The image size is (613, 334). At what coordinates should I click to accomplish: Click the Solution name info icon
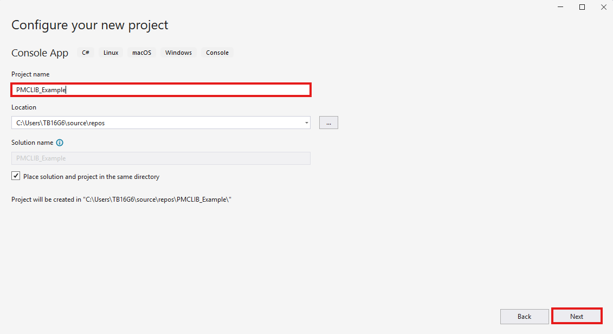(60, 143)
